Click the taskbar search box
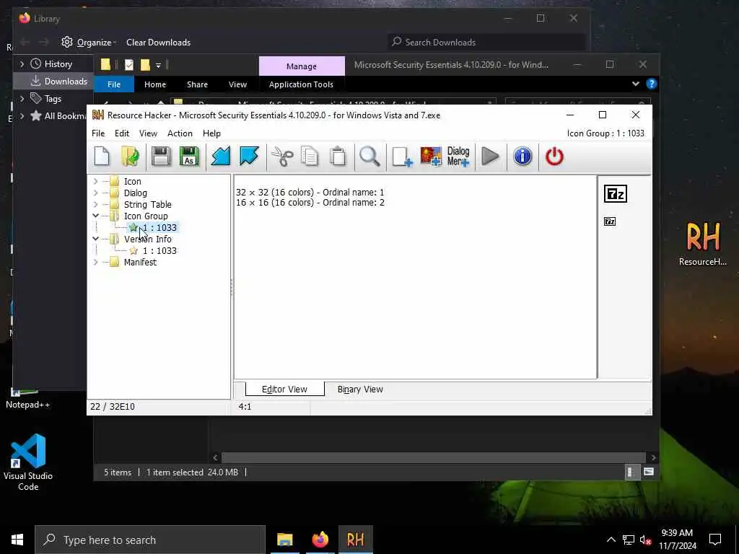 tap(150, 540)
